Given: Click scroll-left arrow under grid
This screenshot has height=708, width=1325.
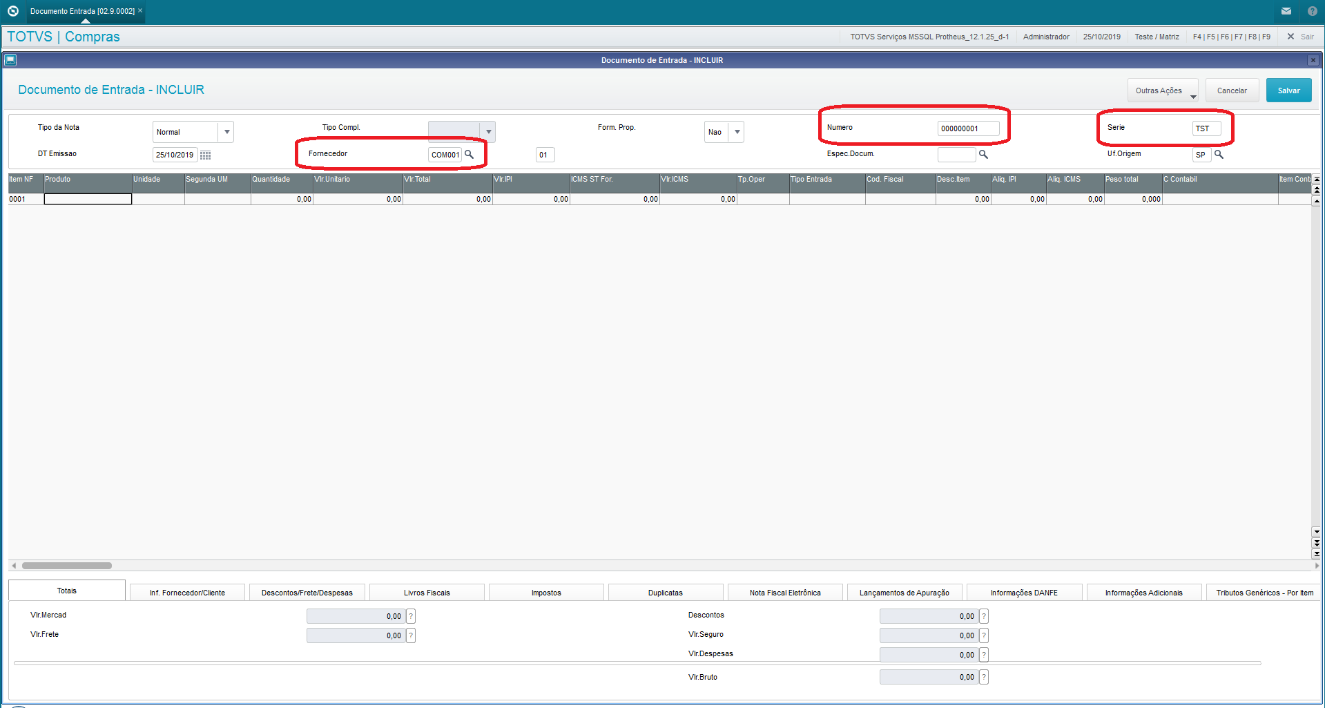Looking at the screenshot, I should point(14,566).
